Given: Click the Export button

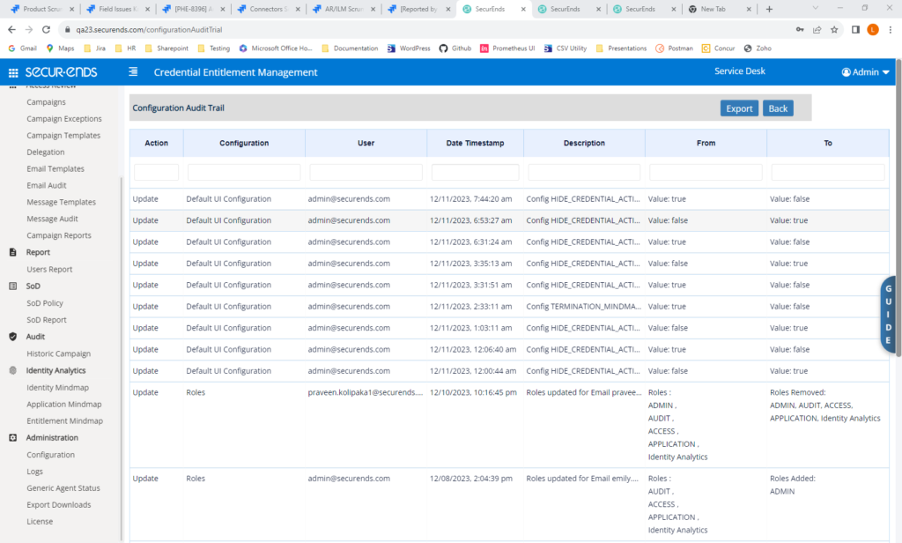Looking at the screenshot, I should click(739, 108).
